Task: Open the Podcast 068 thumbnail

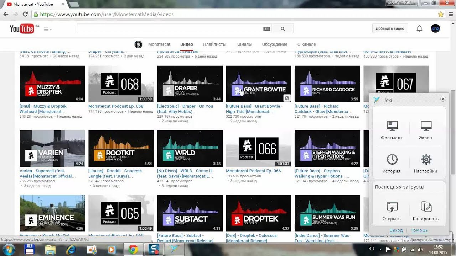Action: point(121,84)
